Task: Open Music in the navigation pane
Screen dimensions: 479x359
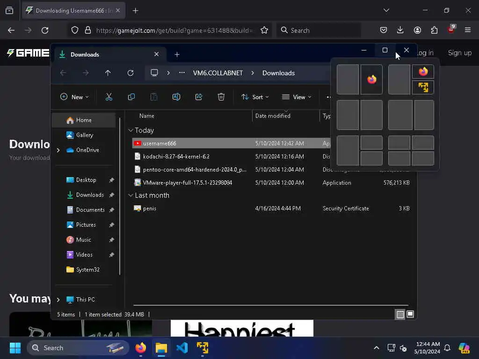Action: coord(83,240)
